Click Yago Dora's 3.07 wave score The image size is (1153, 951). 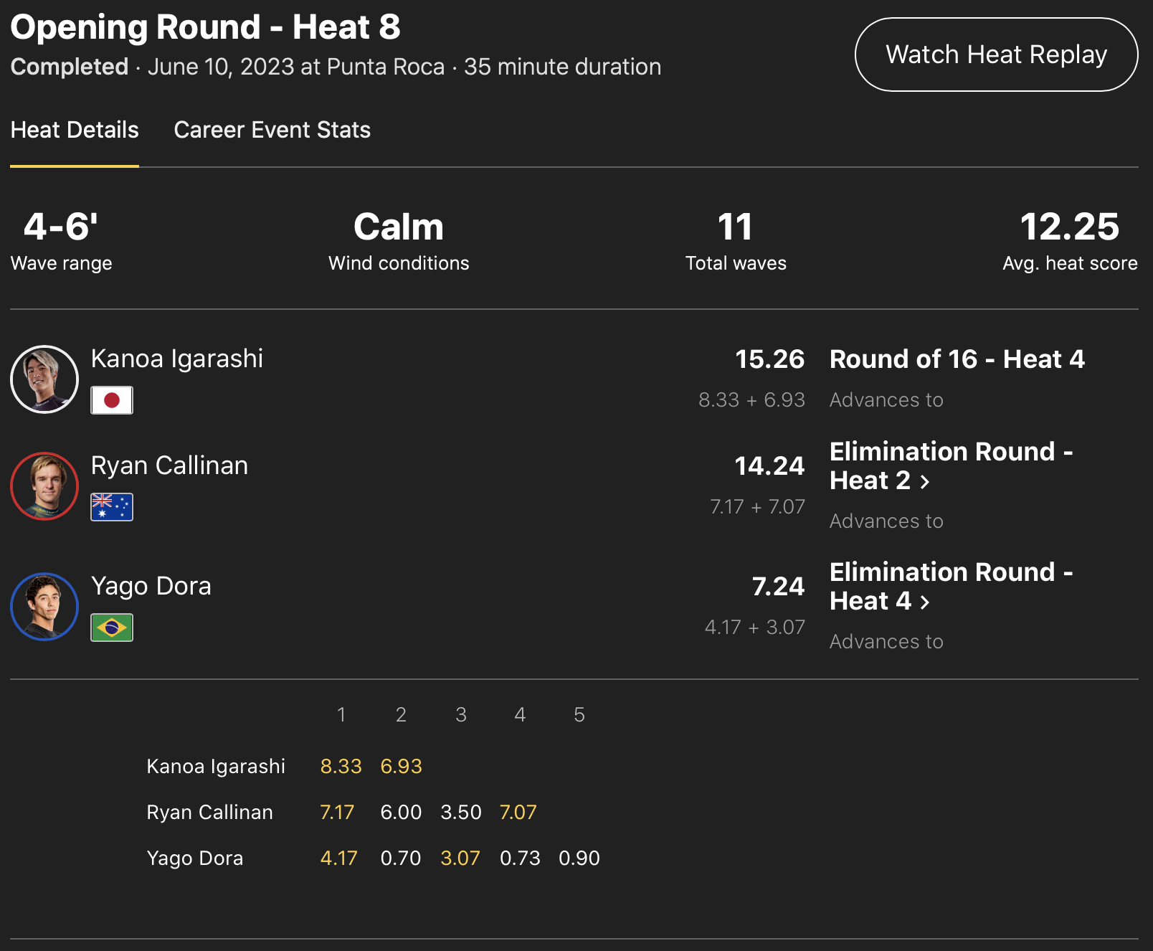460,858
